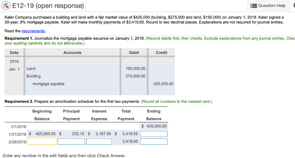Click the $425,000.00 ending balance for 1/1/2018
The height and width of the screenshot is (158, 295).
click(x=154, y=126)
